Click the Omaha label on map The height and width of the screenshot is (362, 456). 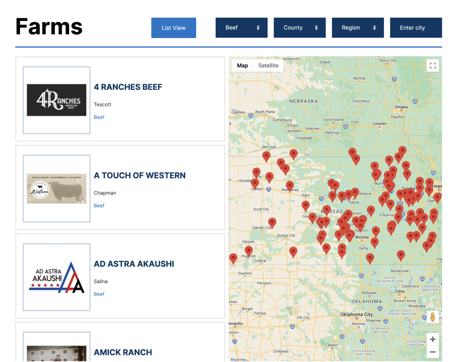tap(401, 107)
